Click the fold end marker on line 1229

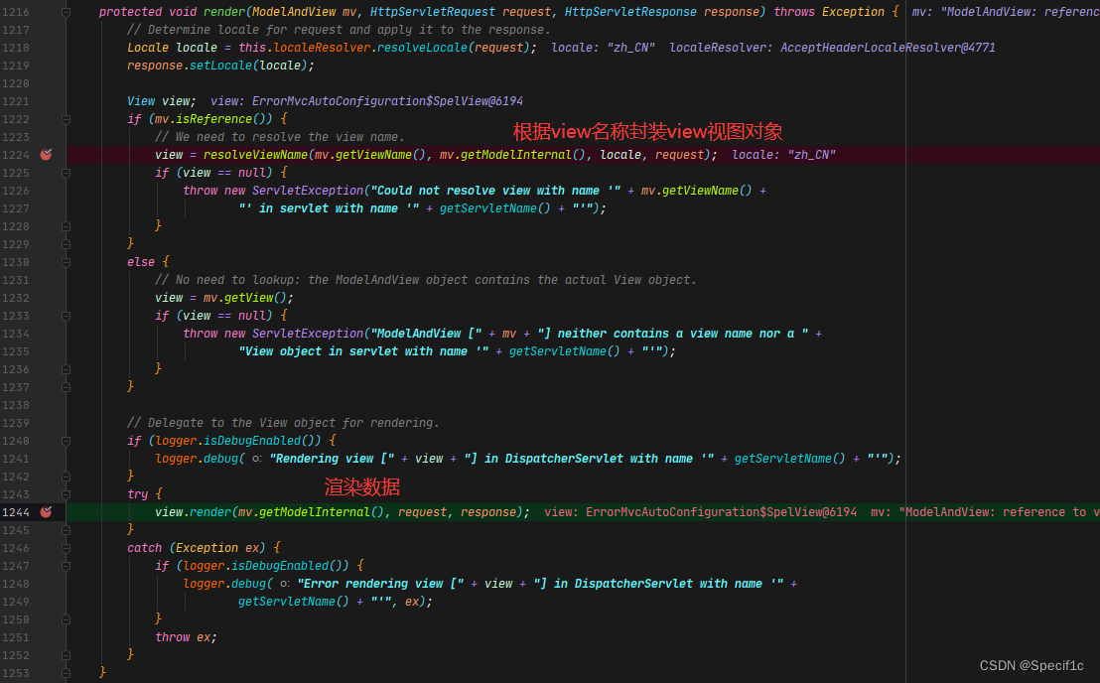click(x=66, y=244)
